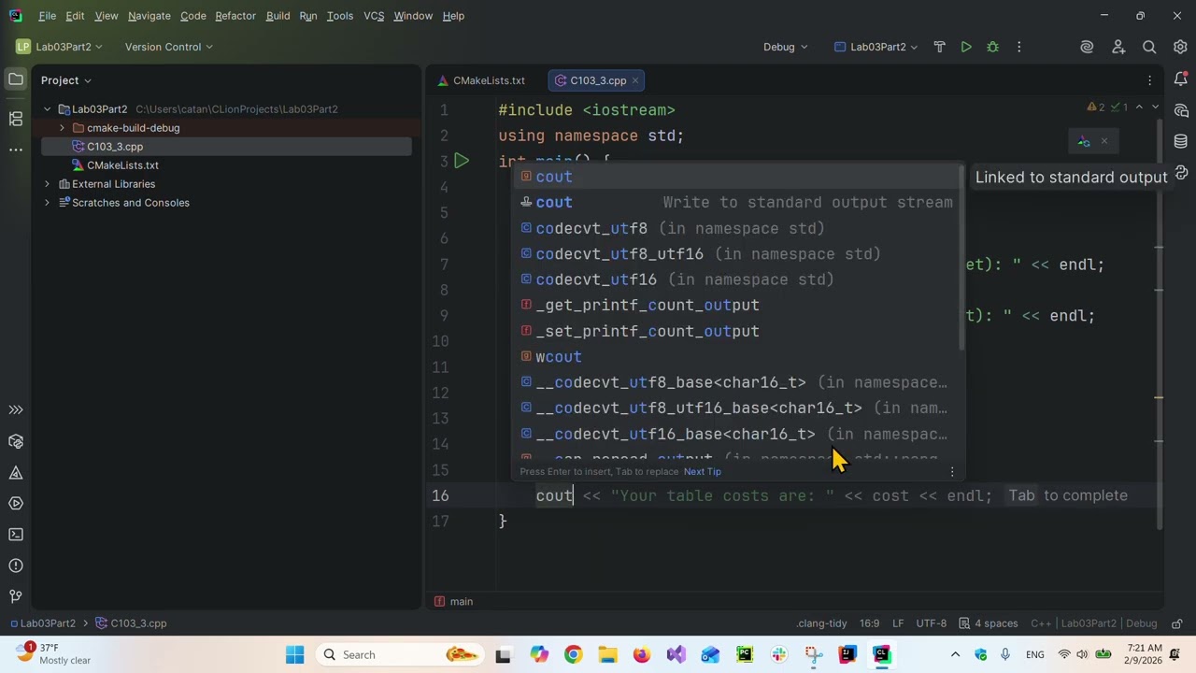
Task: Open the Notifications bell icon
Action: pyautogui.click(x=1181, y=80)
